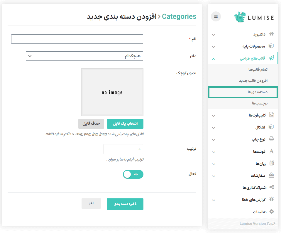Click the shares icon in sidebar

[272, 187]
